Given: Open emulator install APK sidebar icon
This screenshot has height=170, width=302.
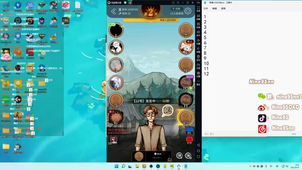Looking at the screenshot, I should 199,25.
